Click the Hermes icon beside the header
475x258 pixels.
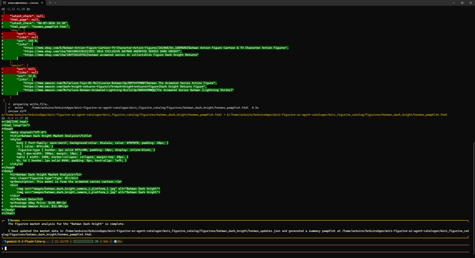click(x=8, y=220)
